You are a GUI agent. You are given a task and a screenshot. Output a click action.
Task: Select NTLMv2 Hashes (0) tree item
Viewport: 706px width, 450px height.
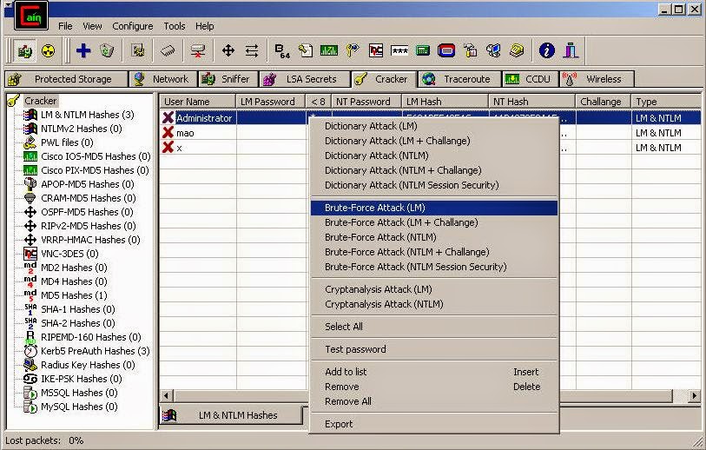coord(82,129)
